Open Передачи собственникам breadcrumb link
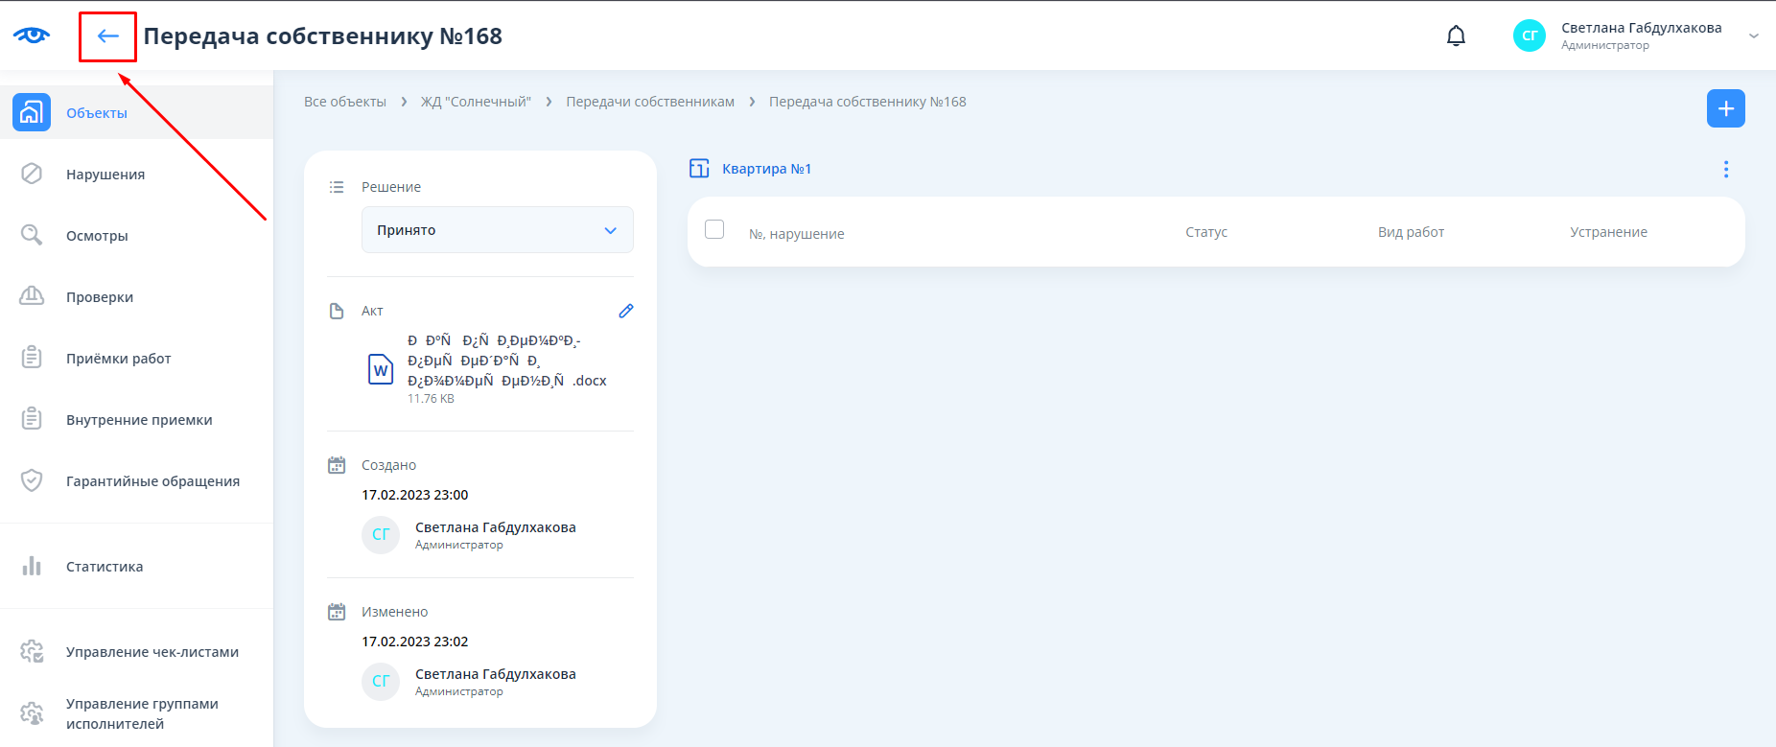 pyautogui.click(x=650, y=102)
